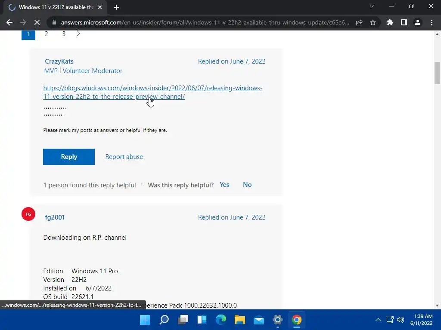441x330 pixels.
Task: Open Mail app from taskbar
Action: tap(259, 320)
